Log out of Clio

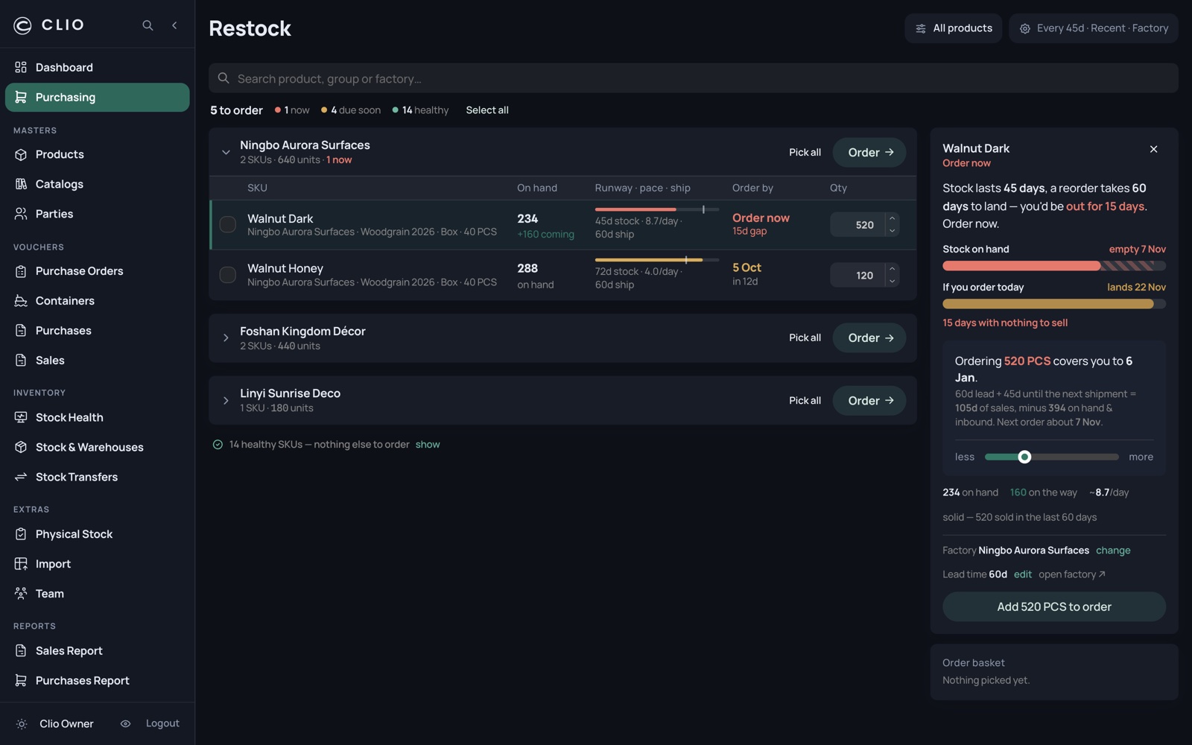[162, 723]
